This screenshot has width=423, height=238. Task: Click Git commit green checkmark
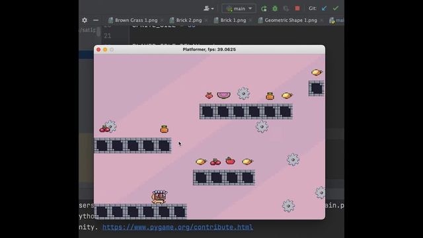[335, 9]
